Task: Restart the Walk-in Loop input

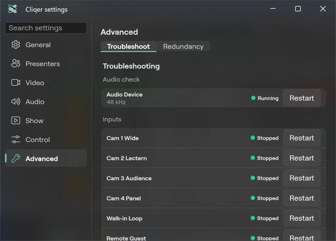Action: [x=302, y=218]
